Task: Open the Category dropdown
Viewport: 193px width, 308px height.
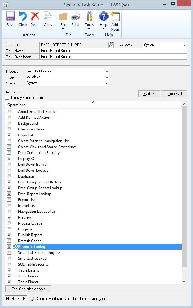Action: (185, 45)
